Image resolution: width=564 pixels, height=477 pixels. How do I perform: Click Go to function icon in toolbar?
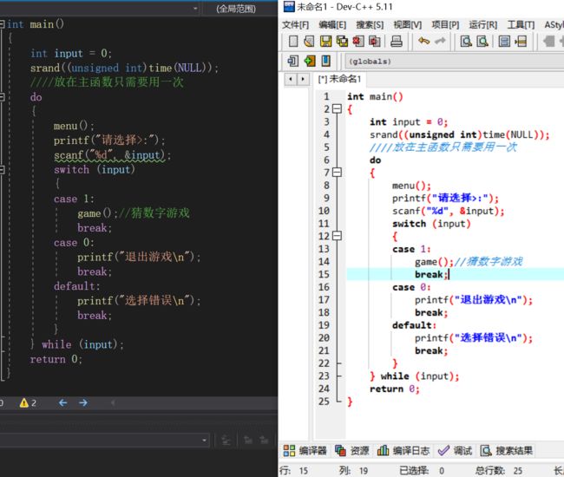coord(504,42)
